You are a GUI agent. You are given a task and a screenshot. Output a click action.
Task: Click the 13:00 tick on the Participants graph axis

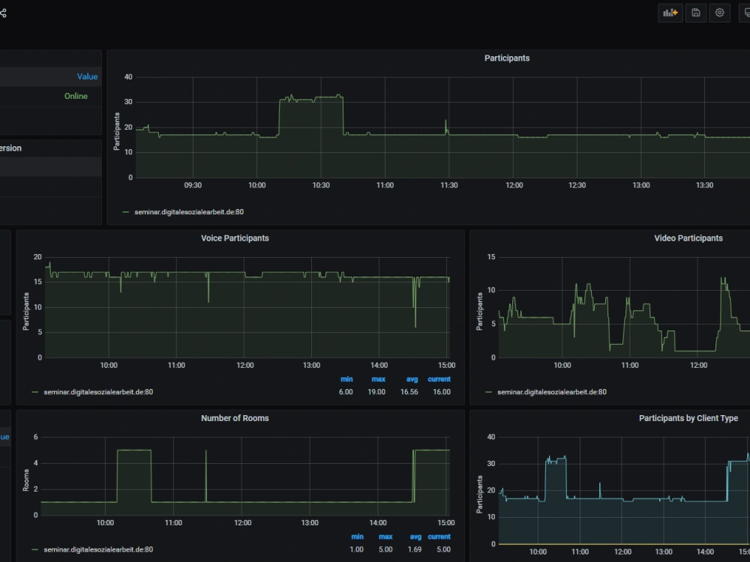click(x=641, y=185)
